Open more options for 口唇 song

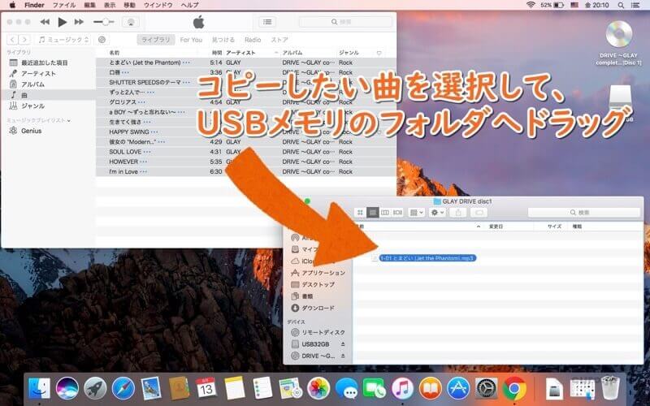click(x=125, y=72)
